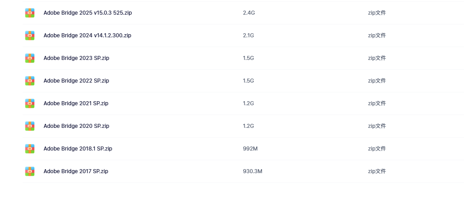This screenshot has height=202, width=464.
Task: Open Adobe Bridge 2025 v15.0.3 525.zip
Action: pos(88,13)
